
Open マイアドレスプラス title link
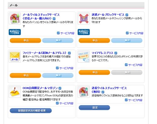tap(102, 53)
